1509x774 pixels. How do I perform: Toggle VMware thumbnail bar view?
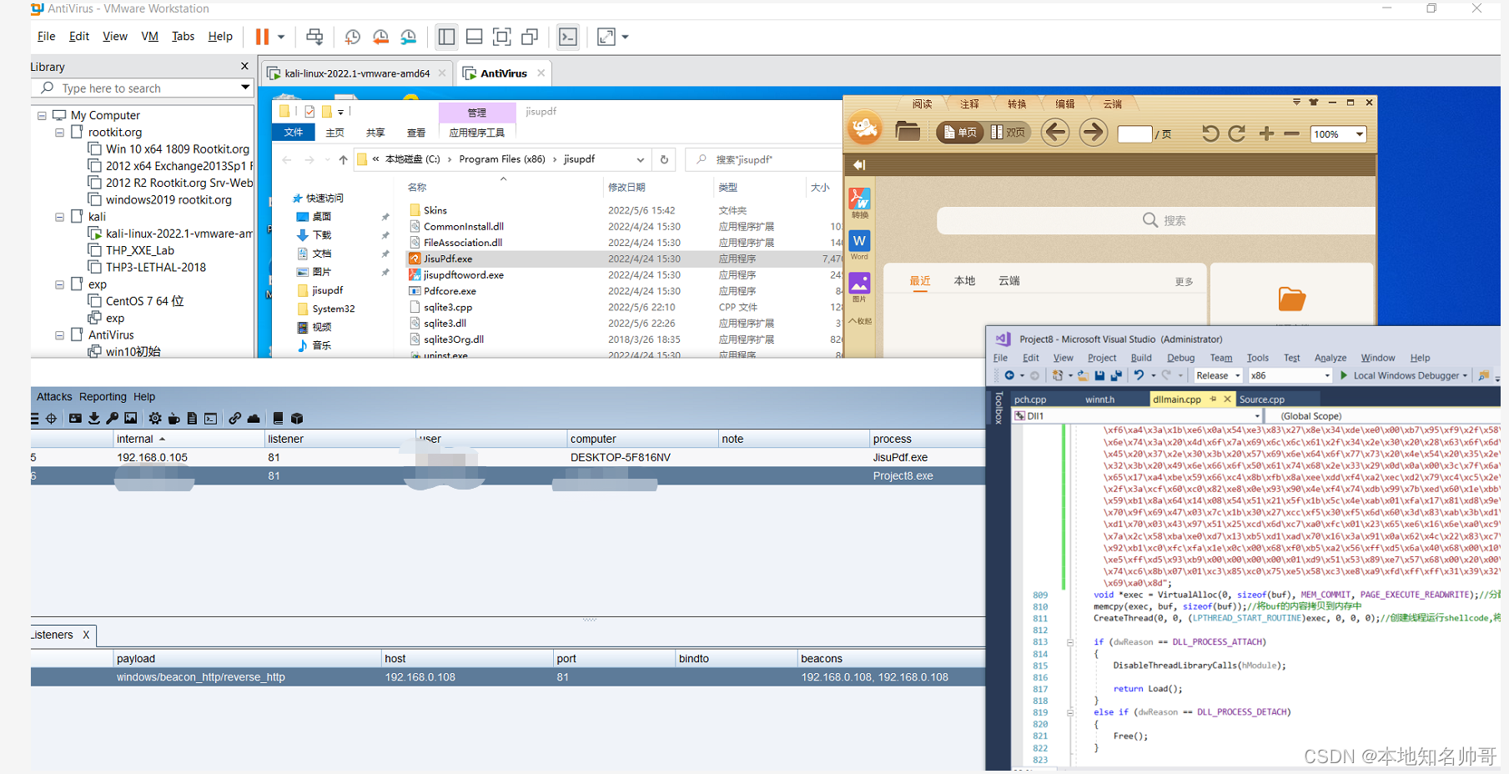[x=474, y=37]
